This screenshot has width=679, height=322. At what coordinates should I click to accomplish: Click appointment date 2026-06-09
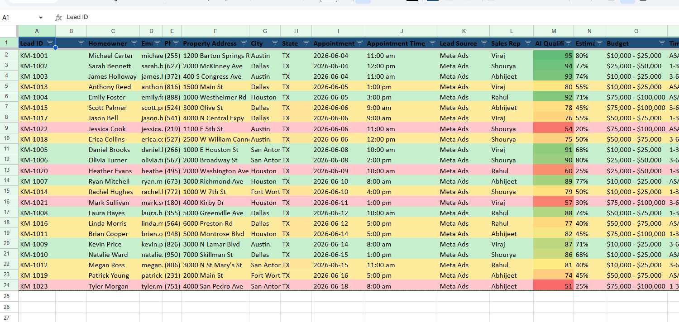(x=338, y=170)
